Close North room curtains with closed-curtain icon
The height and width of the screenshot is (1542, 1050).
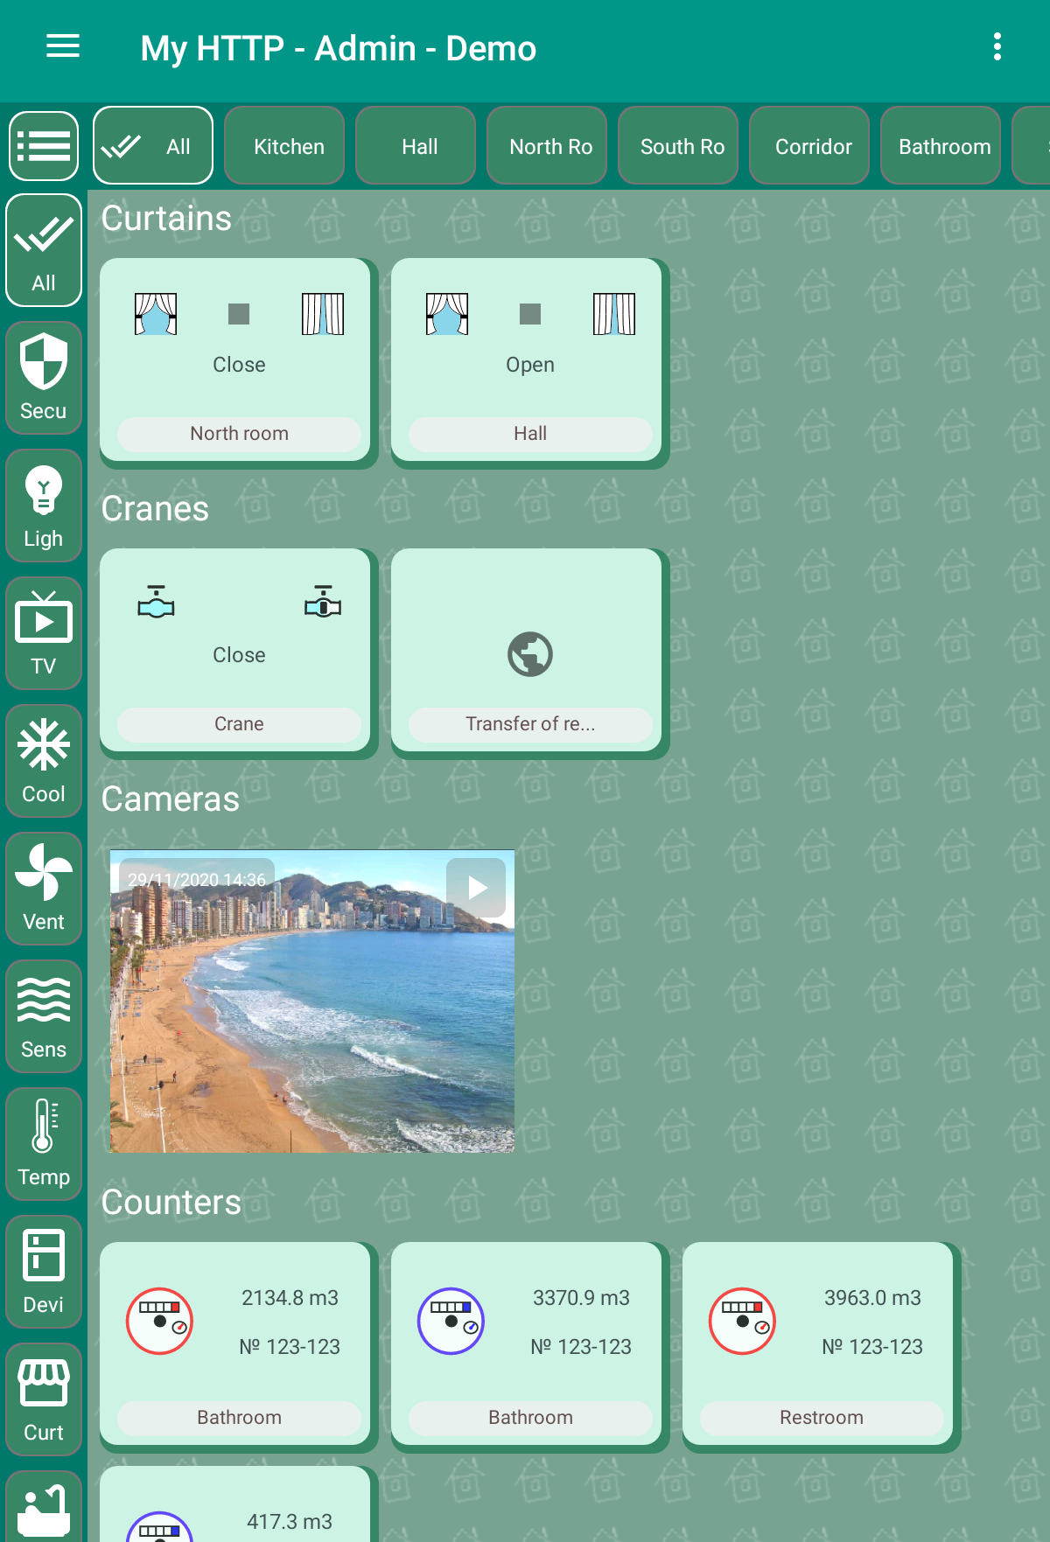click(x=323, y=314)
